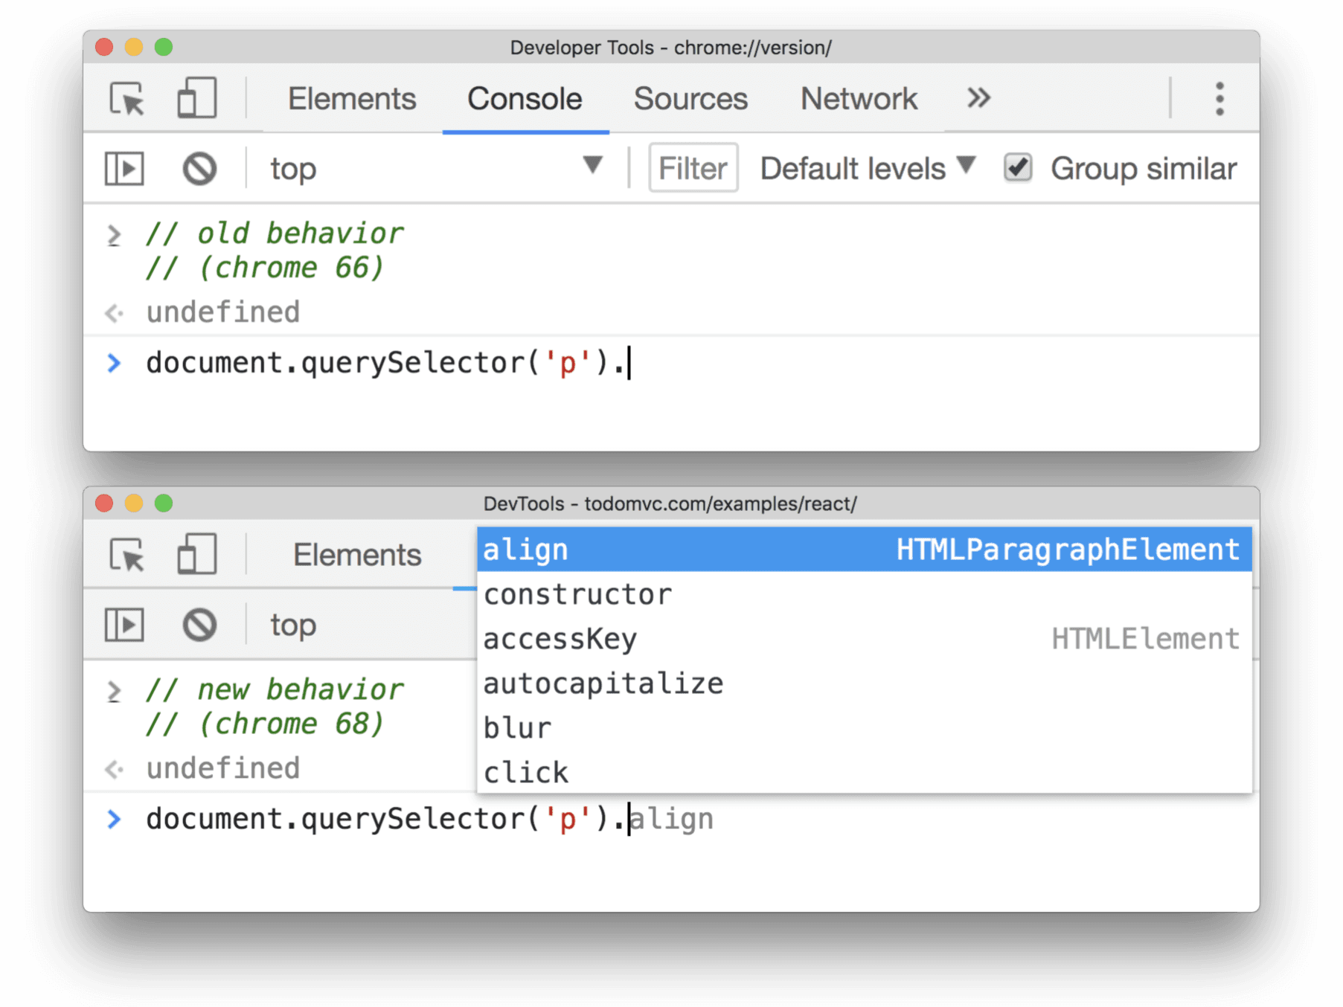Click inside the Filter input field
The height and width of the screenshot is (1007, 1343).
tap(691, 168)
